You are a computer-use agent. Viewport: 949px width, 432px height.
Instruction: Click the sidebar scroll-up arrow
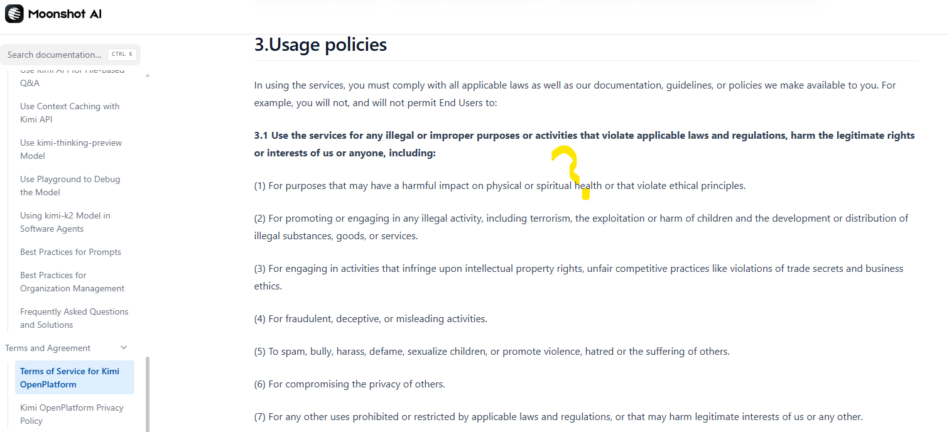(148, 76)
